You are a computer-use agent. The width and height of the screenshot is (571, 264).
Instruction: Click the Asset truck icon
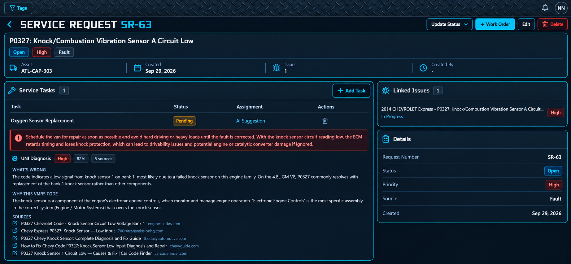tap(13, 68)
